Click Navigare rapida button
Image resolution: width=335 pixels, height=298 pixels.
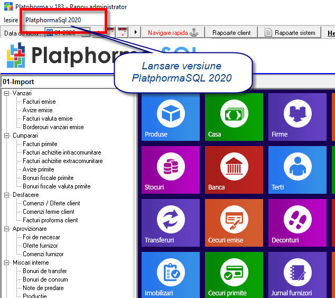pos(173,32)
